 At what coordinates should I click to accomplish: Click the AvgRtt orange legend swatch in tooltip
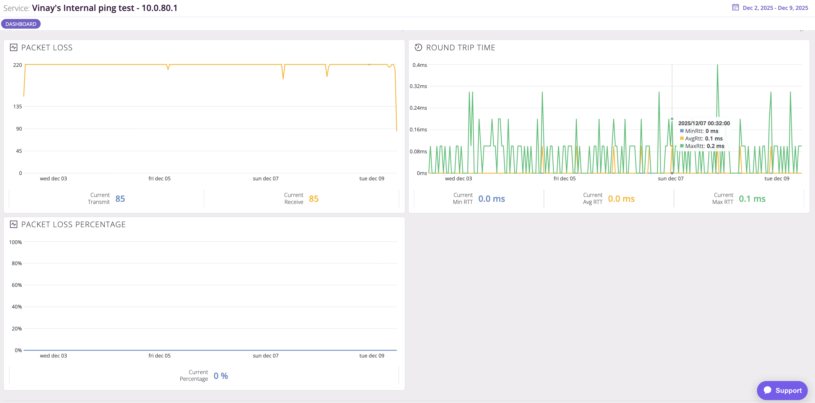[682, 139]
